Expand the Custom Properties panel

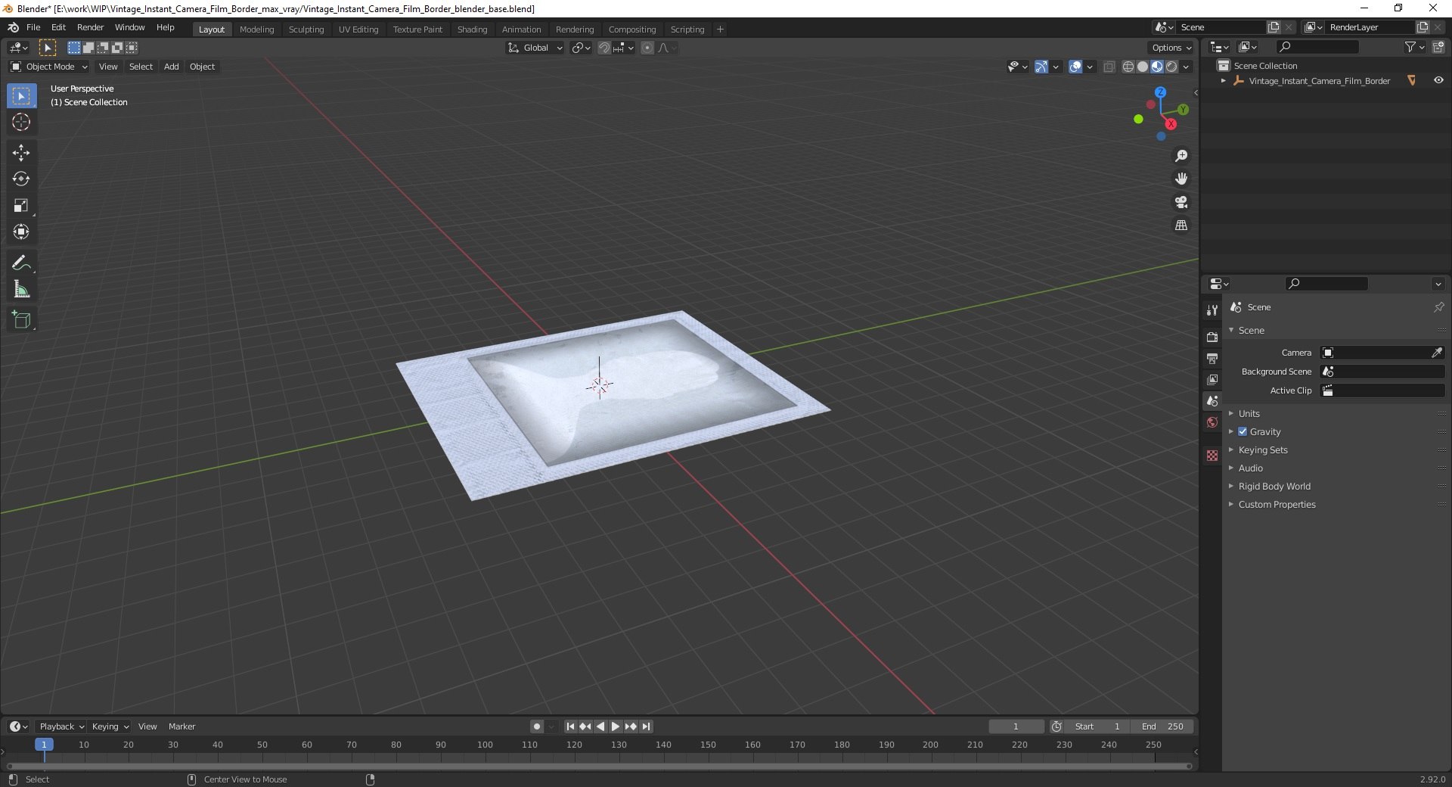[1277, 504]
